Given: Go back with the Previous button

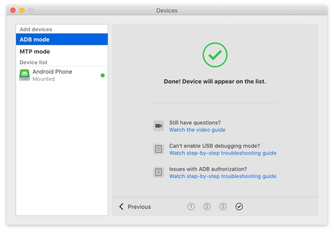Looking at the screenshot, I should (x=135, y=207).
